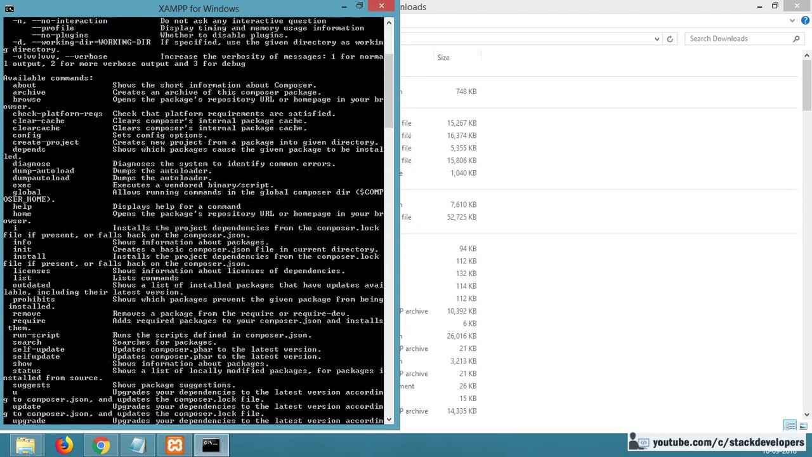
Task: Restore down the Downloads window
Action: pyautogui.click(x=775, y=6)
